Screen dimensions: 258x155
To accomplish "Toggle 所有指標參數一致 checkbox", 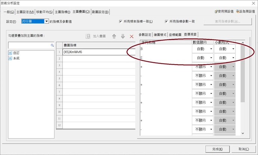I will tap(167, 22).
